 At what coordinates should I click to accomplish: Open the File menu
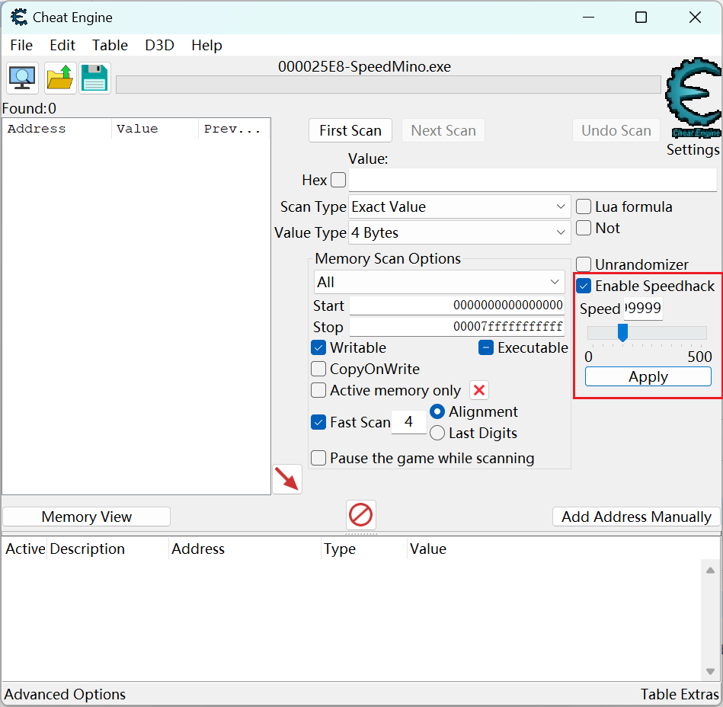click(x=21, y=45)
